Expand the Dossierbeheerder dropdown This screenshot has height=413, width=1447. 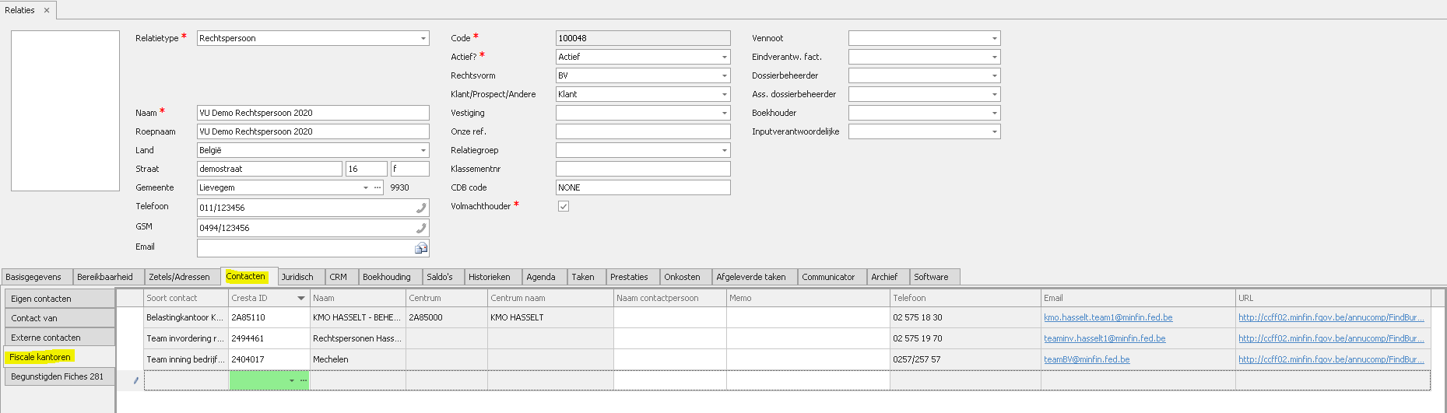pyautogui.click(x=994, y=75)
